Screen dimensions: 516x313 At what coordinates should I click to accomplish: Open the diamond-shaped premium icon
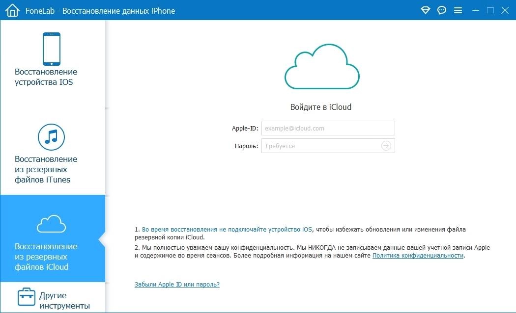(x=425, y=10)
